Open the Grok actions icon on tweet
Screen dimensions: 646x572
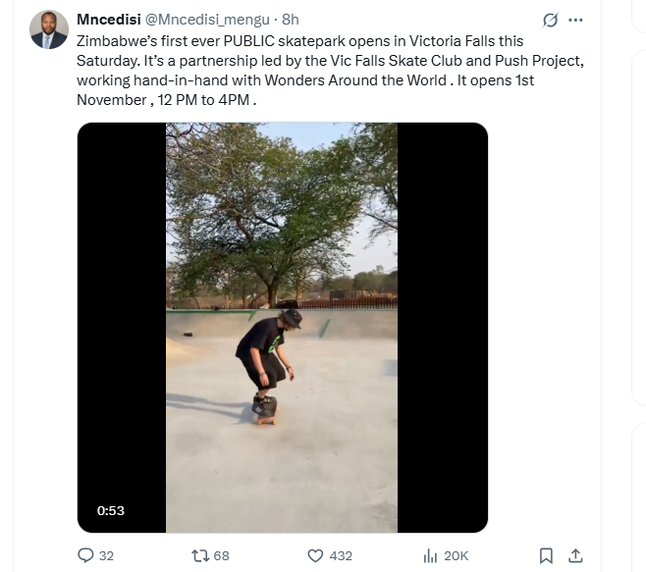551,20
